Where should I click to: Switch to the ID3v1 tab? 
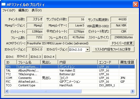click(x=10, y=57)
